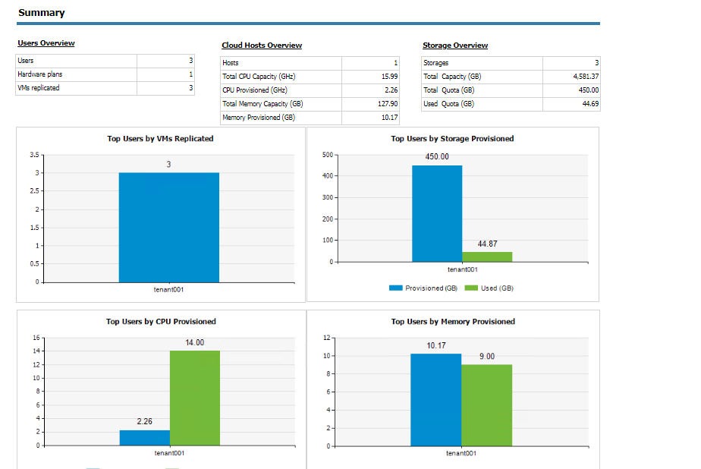The height and width of the screenshot is (469, 701).
Task: Open the Cloud Hosts Overview heading link
Action: (262, 46)
